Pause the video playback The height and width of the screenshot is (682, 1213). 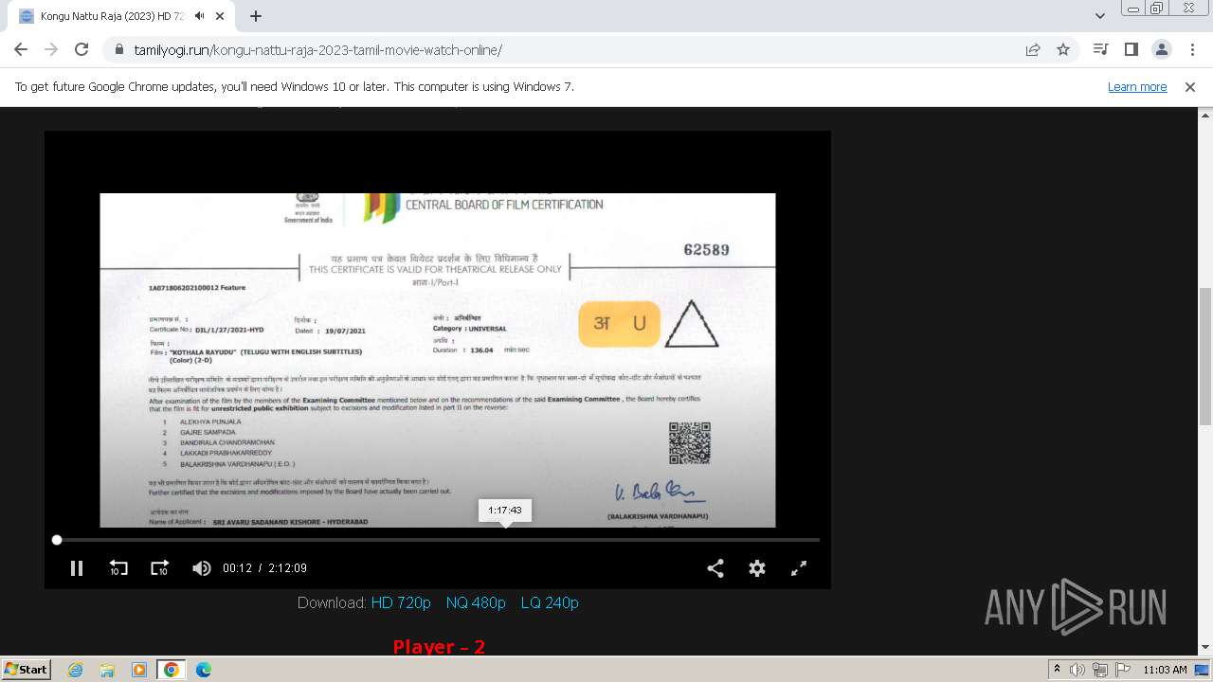coord(77,568)
